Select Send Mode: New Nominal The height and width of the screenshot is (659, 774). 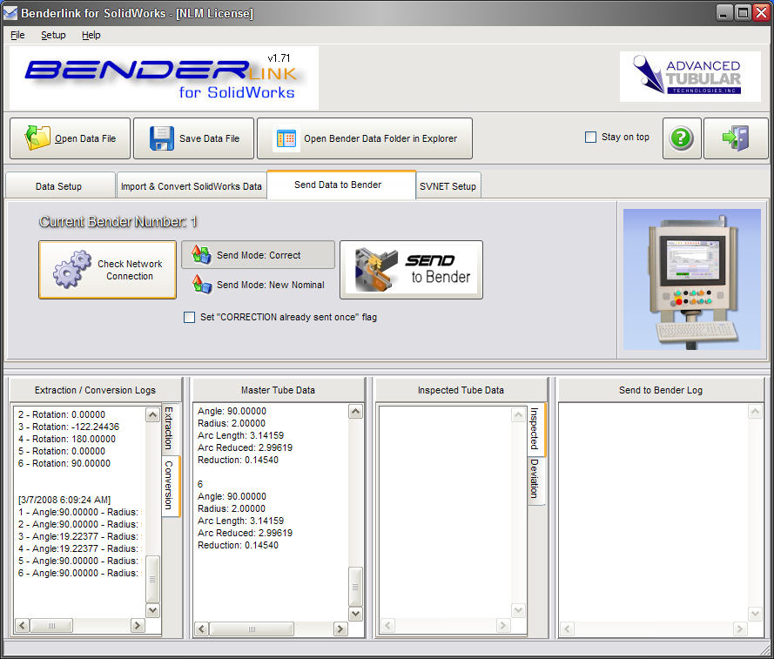click(258, 285)
